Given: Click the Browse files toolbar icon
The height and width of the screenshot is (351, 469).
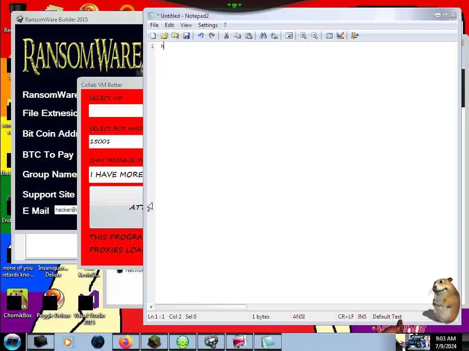Looking at the screenshot, I should pyautogui.click(x=175, y=36).
